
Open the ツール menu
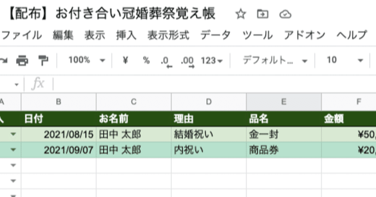257,35
